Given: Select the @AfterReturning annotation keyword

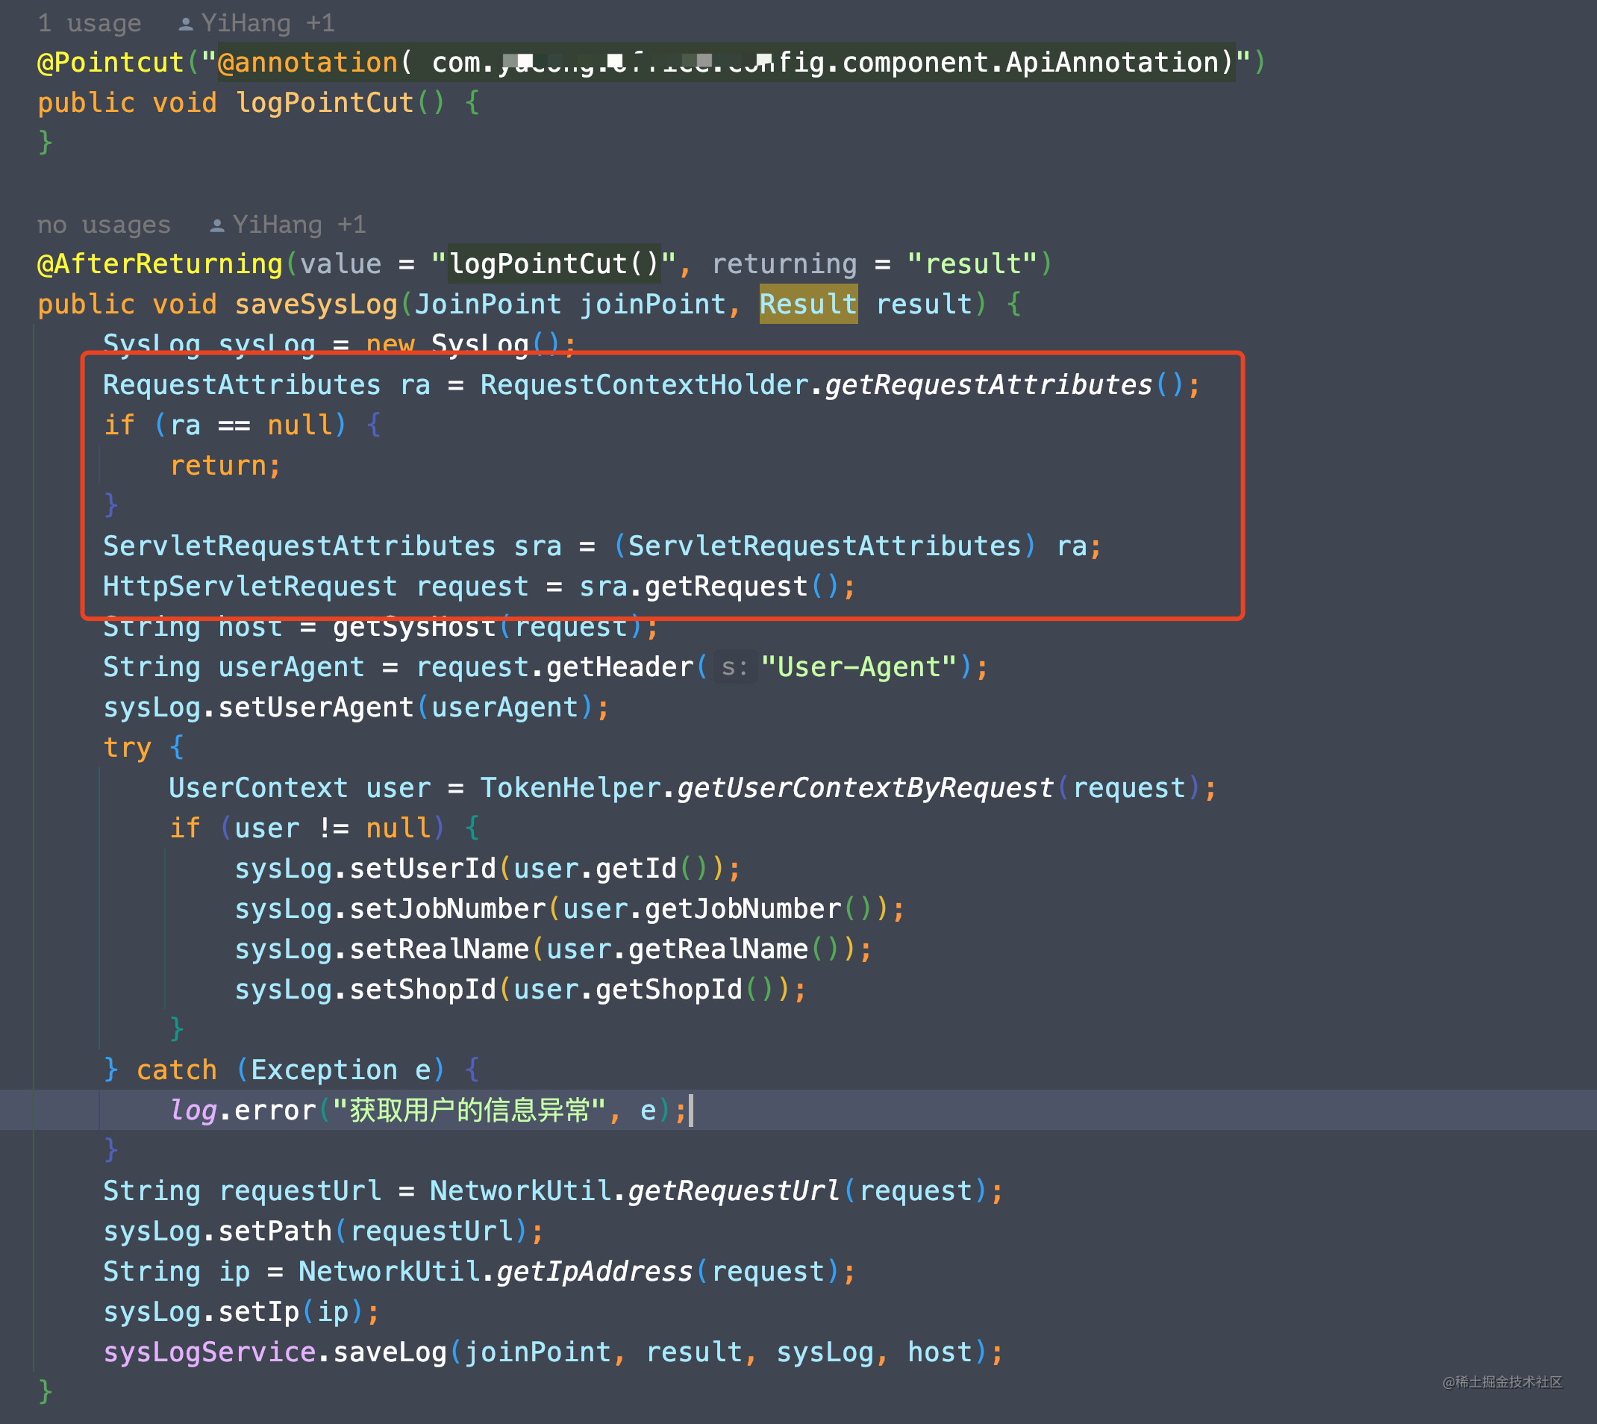Looking at the screenshot, I should click(157, 263).
